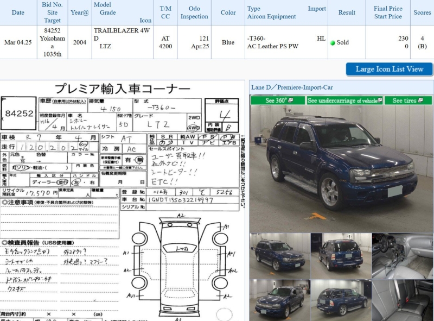Select the Scores column header

422,12
